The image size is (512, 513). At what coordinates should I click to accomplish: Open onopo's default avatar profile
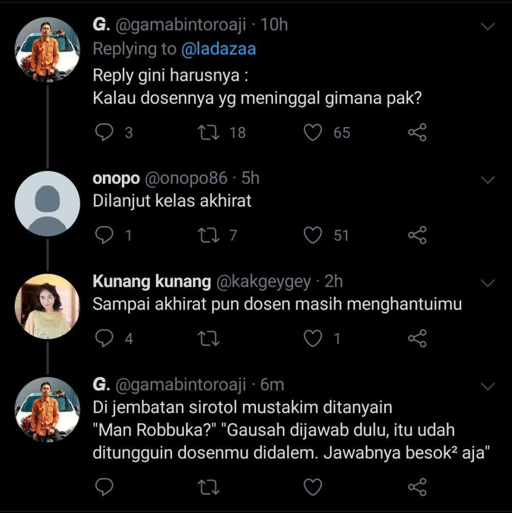point(47,204)
